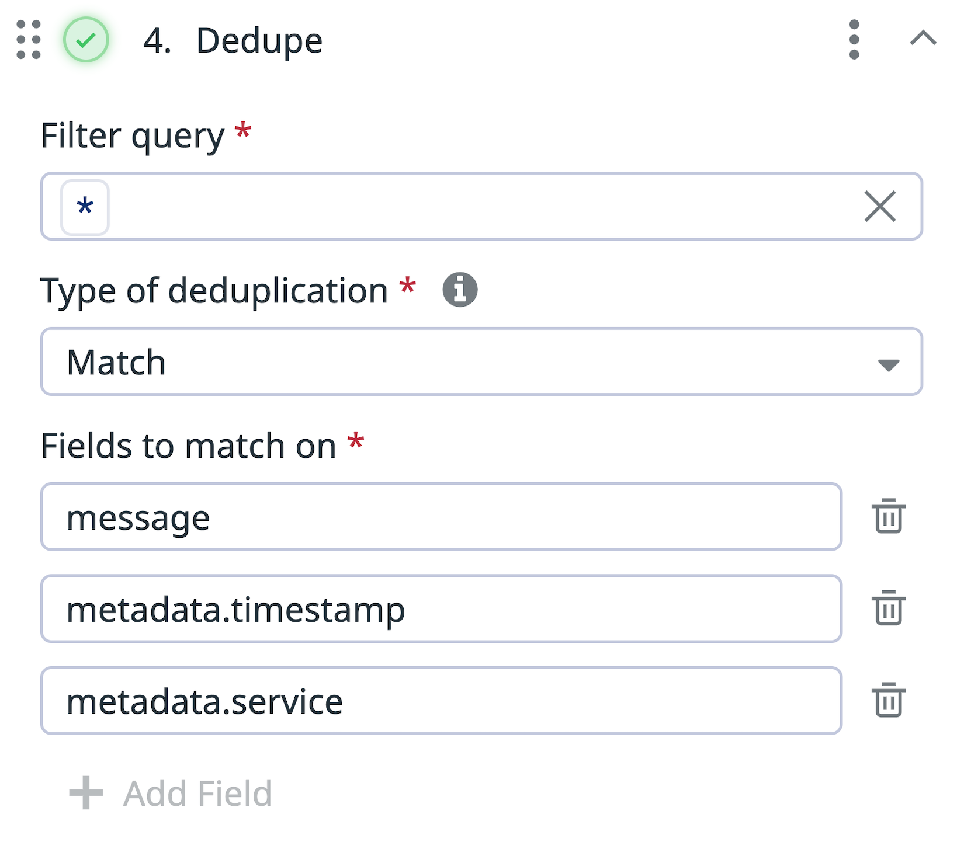Screen dimensions: 964x842
Task: Click the Match value in the deduplication selector
Action: click(x=115, y=361)
